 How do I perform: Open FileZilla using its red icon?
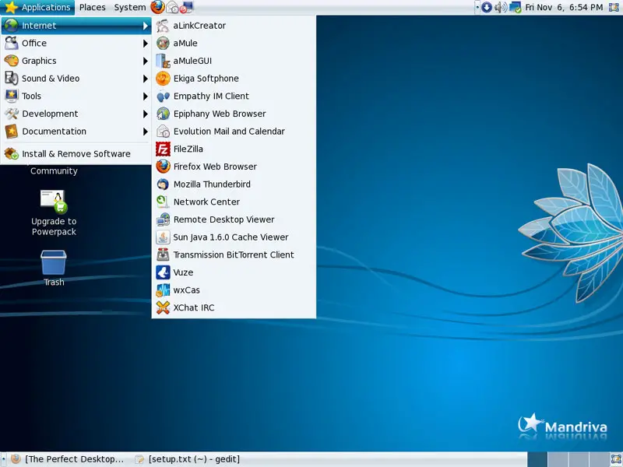pos(163,149)
